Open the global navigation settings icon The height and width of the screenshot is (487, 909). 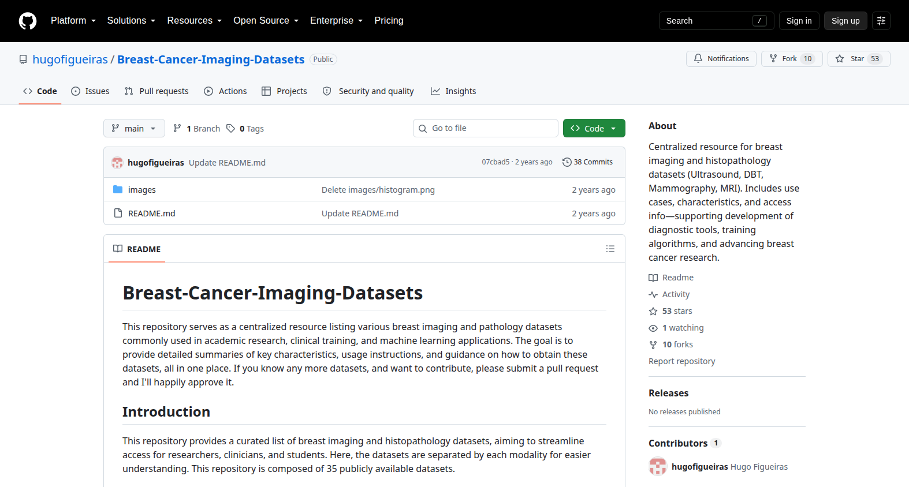pos(881,21)
